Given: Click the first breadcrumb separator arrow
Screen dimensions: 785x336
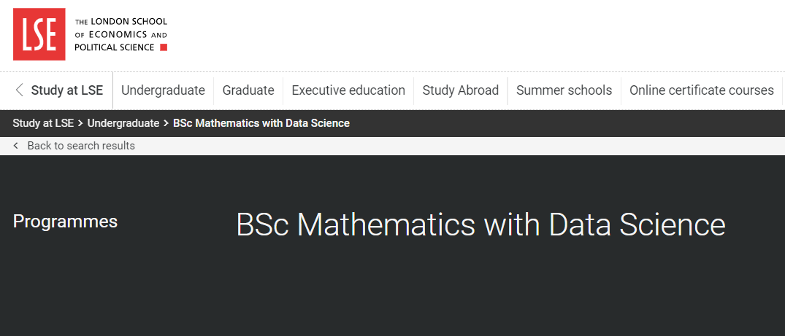Looking at the screenshot, I should pyautogui.click(x=80, y=123).
